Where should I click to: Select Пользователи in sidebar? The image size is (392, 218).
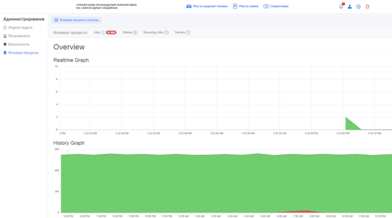pyautogui.click(x=19, y=36)
